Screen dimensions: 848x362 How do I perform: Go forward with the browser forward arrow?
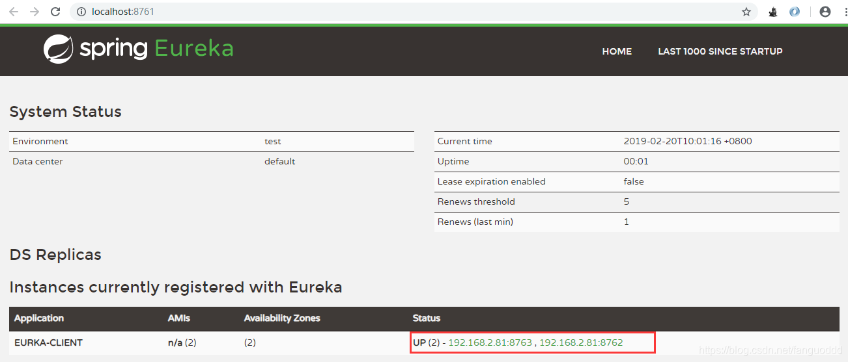[35, 12]
